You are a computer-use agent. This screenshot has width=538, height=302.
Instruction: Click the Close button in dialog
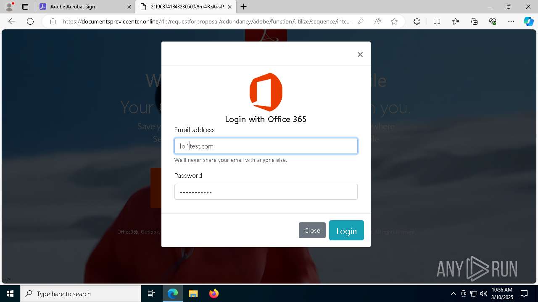click(x=312, y=230)
